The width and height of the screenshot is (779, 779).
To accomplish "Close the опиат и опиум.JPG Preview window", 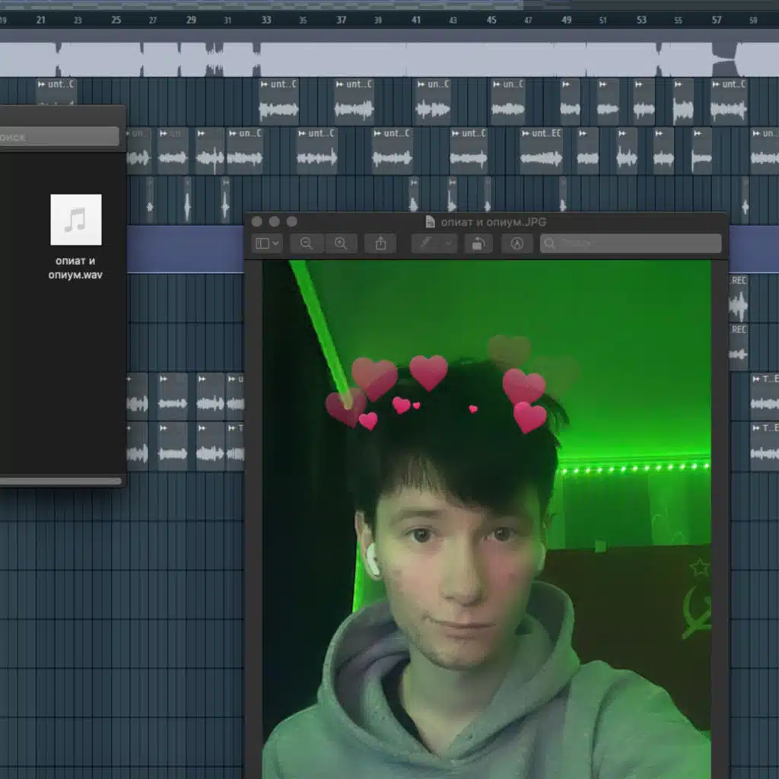I will point(256,222).
